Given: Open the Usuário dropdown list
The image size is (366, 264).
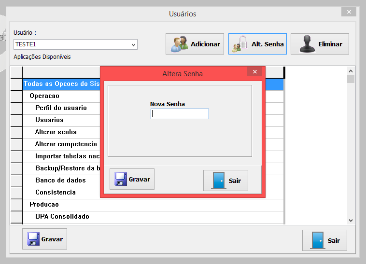Looking at the screenshot, I should tap(134, 45).
